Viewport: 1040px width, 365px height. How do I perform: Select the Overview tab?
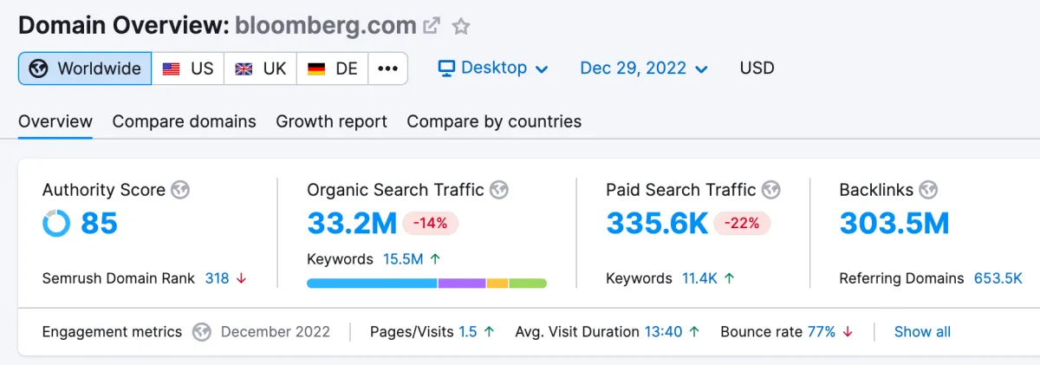pos(55,121)
